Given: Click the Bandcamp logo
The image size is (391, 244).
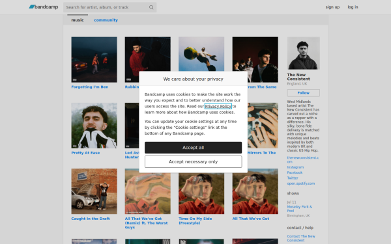Looking at the screenshot, I should [x=44, y=7].
